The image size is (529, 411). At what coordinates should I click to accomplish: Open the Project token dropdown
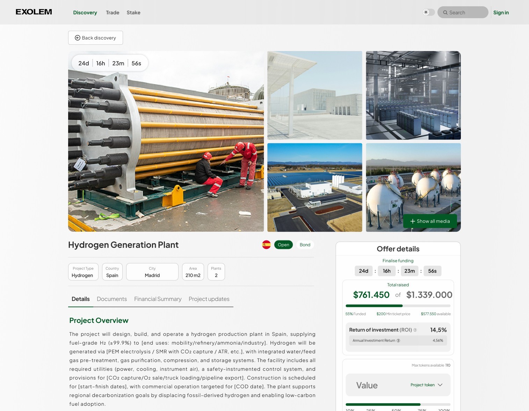pos(426,385)
